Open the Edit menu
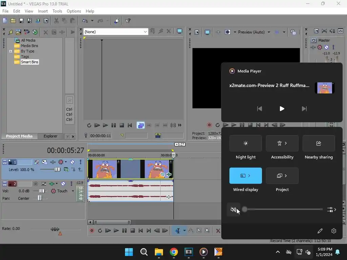Viewport: 347px width, 260px height. click(17, 11)
